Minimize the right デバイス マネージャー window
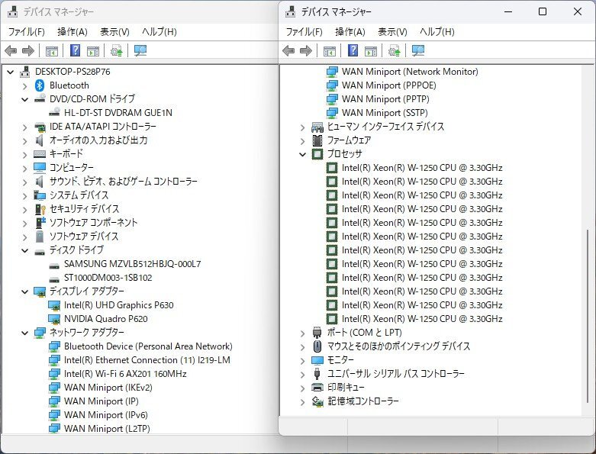 [508, 11]
